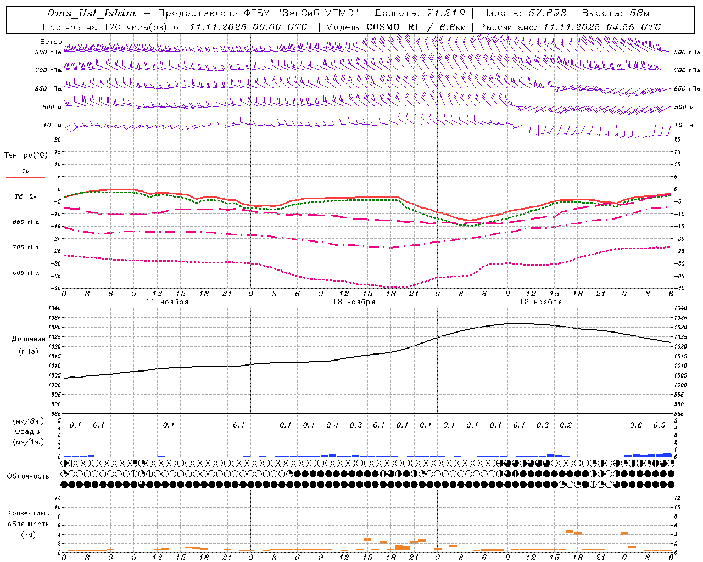This screenshot has width=703, height=562.
Task: Click the Тем-ра(°C) axis title
Action: click(26, 155)
